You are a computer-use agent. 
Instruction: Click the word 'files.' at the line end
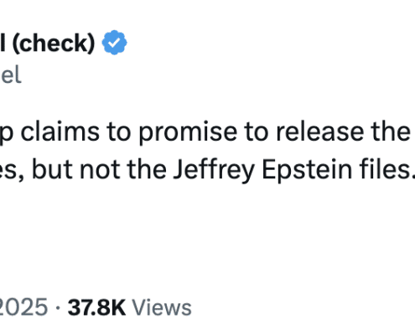(387, 169)
